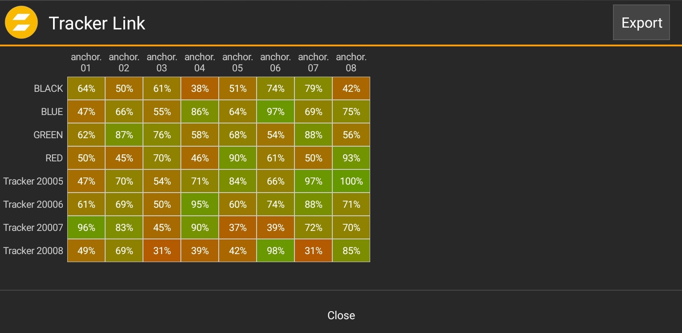Close the Tracker Link dialog
682x333 pixels.
pyautogui.click(x=341, y=315)
